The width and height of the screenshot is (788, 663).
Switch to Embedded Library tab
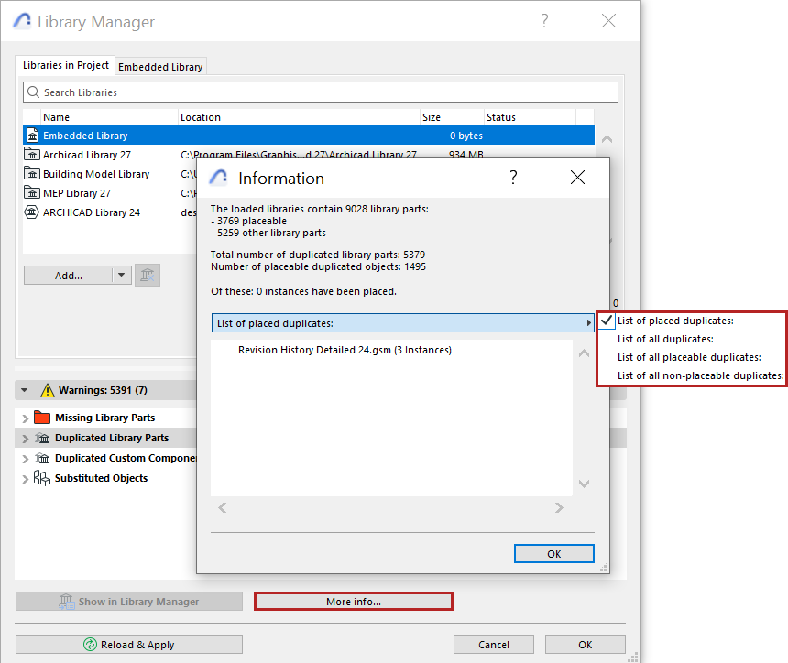[160, 67]
